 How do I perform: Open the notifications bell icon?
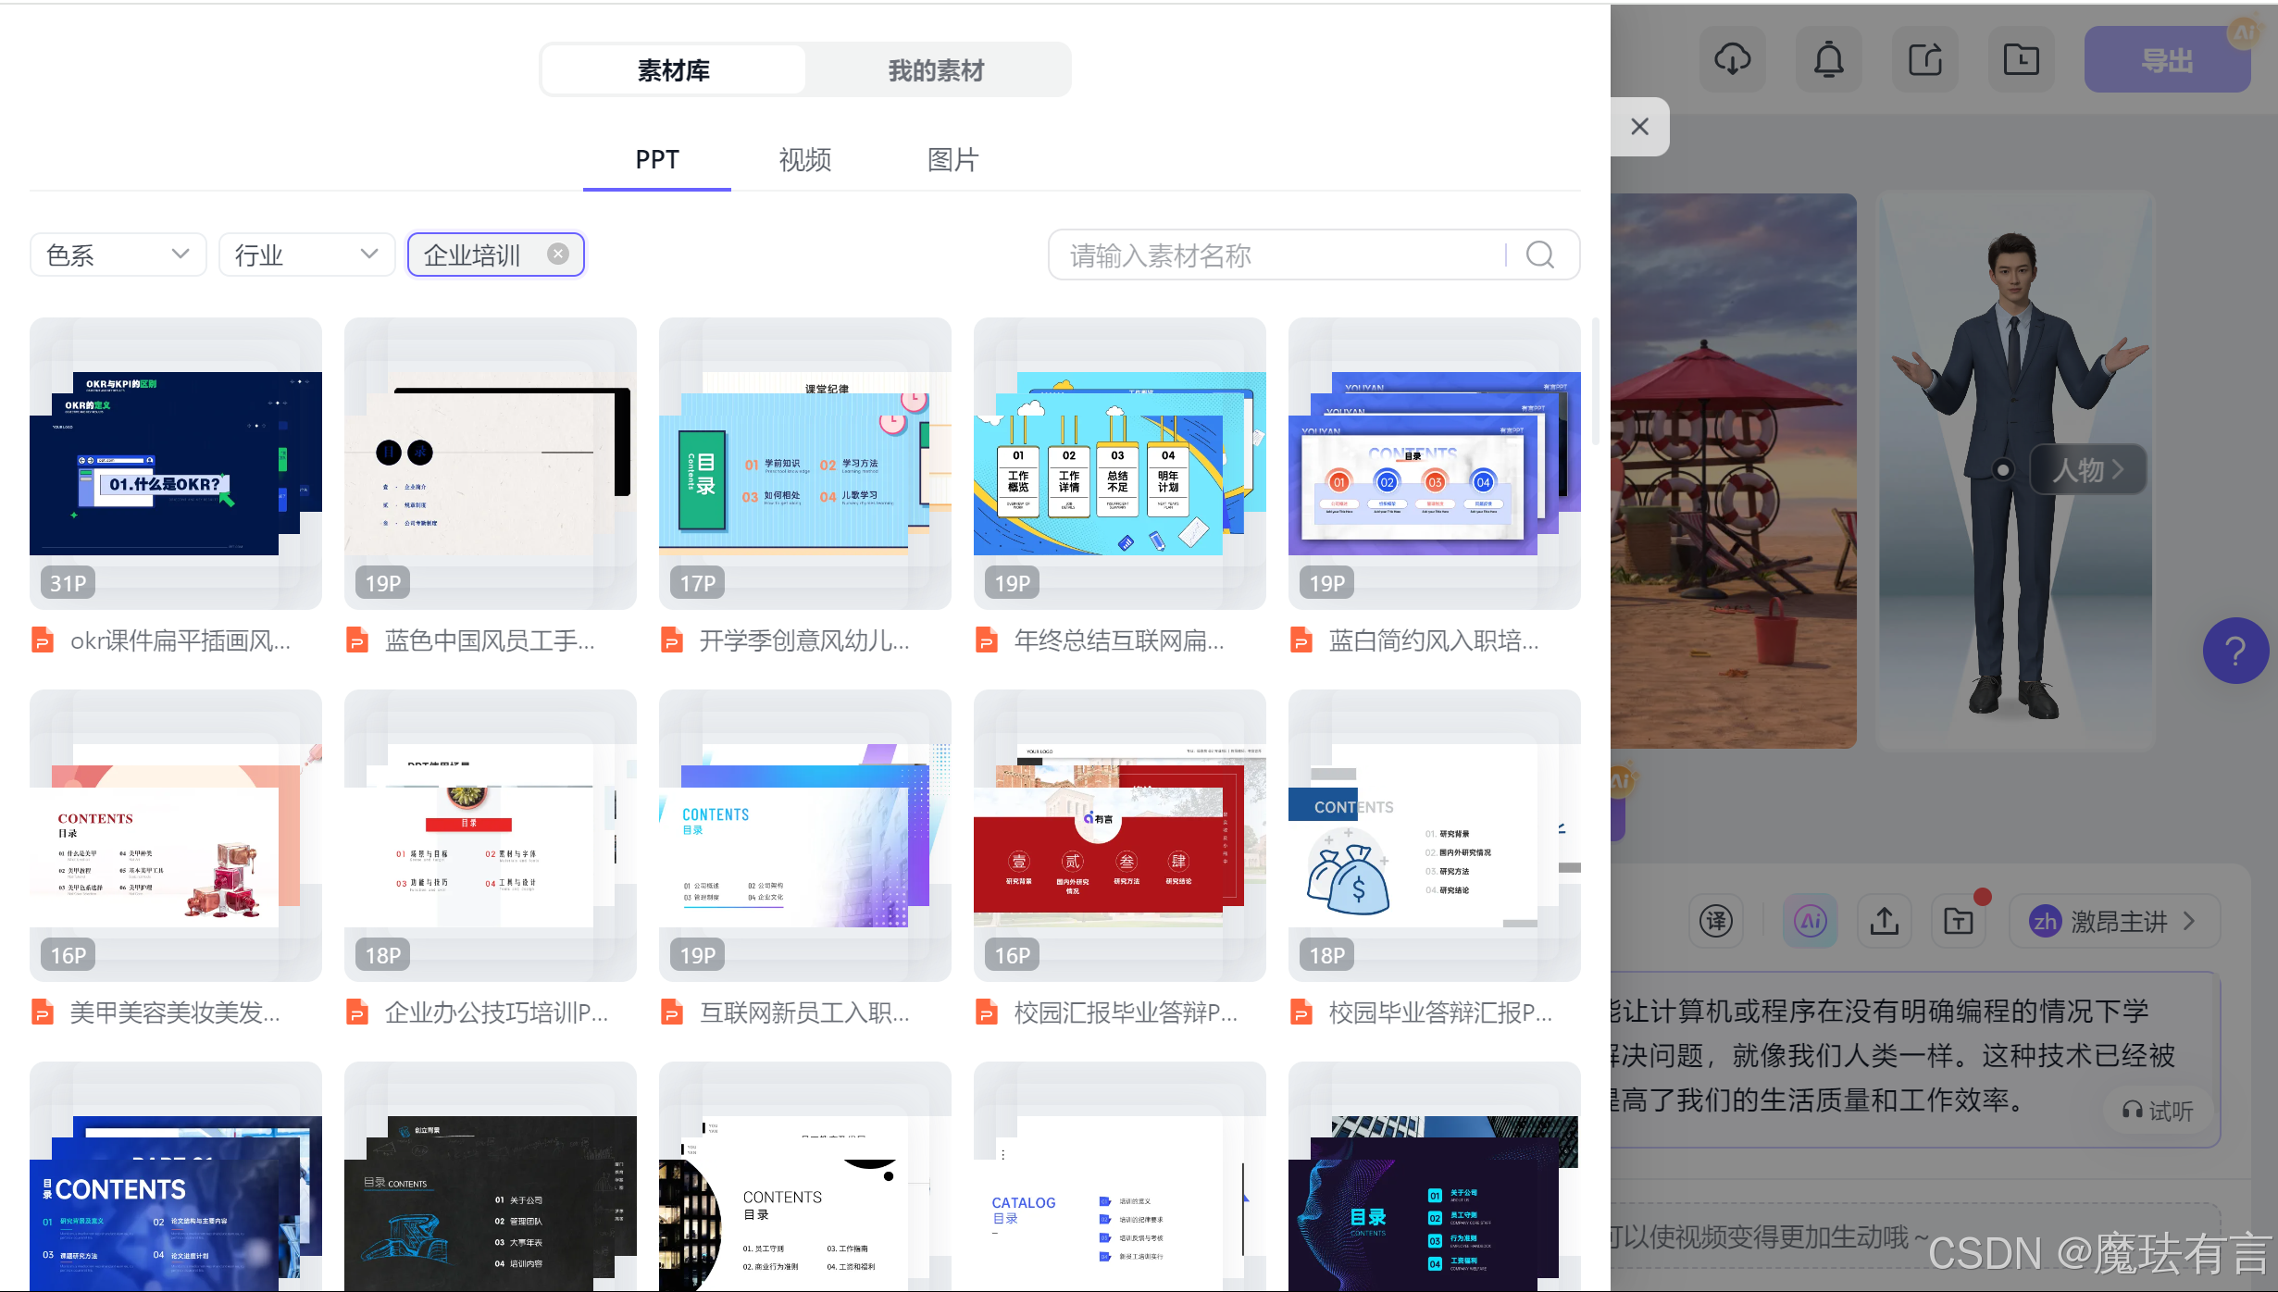[1828, 60]
